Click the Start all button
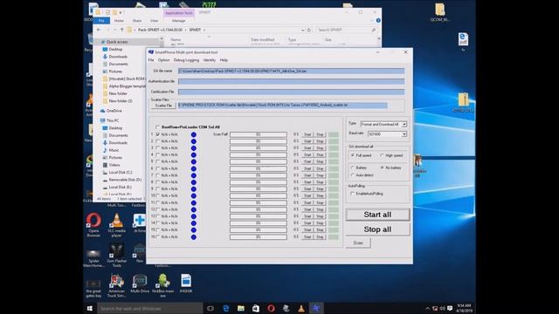The height and width of the screenshot is (314, 559). point(377,215)
